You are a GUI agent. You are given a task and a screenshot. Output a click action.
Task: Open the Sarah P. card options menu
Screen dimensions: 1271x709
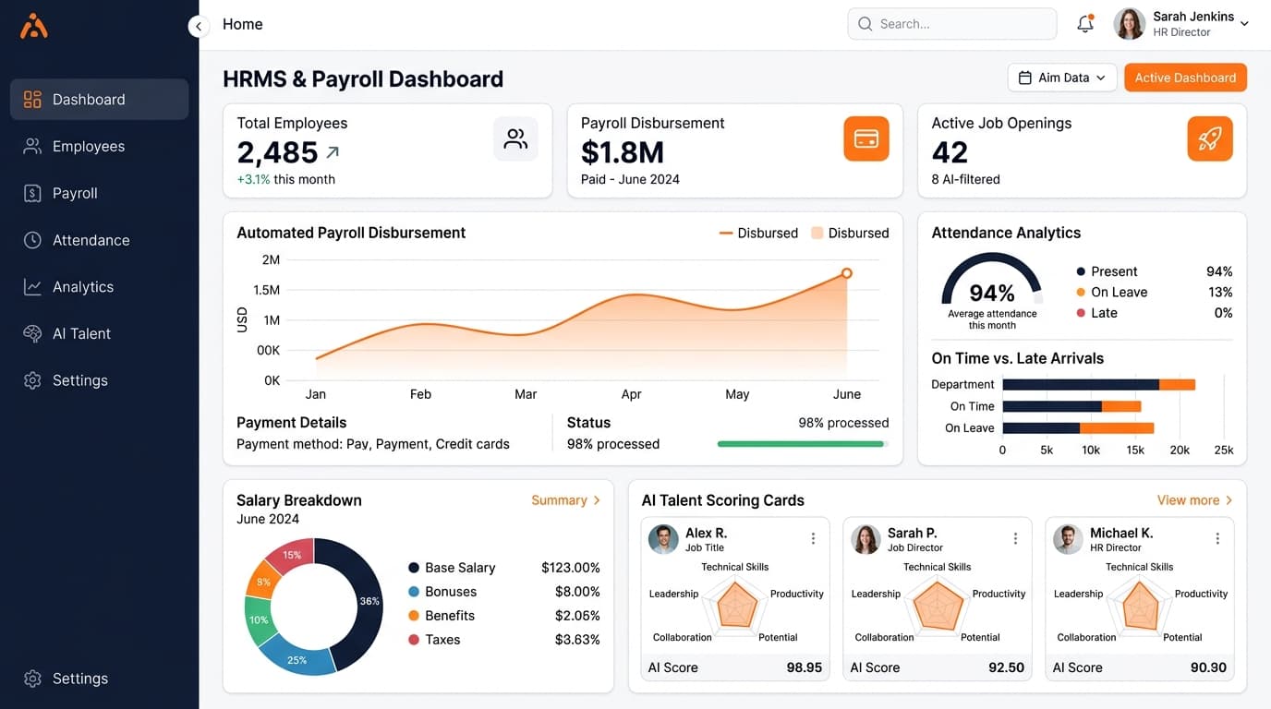[1015, 538]
